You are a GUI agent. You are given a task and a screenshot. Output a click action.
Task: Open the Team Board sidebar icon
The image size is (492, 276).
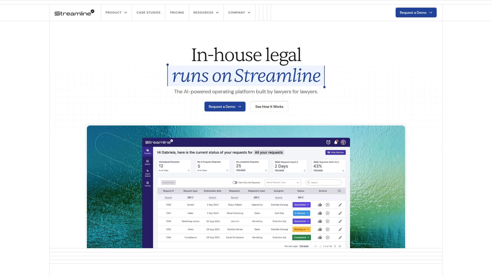point(148,173)
